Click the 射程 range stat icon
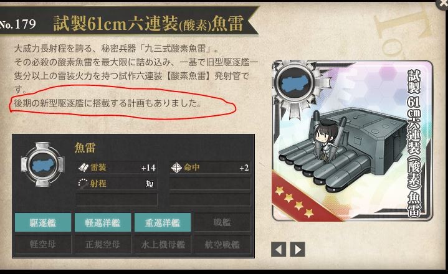 tap(83, 184)
